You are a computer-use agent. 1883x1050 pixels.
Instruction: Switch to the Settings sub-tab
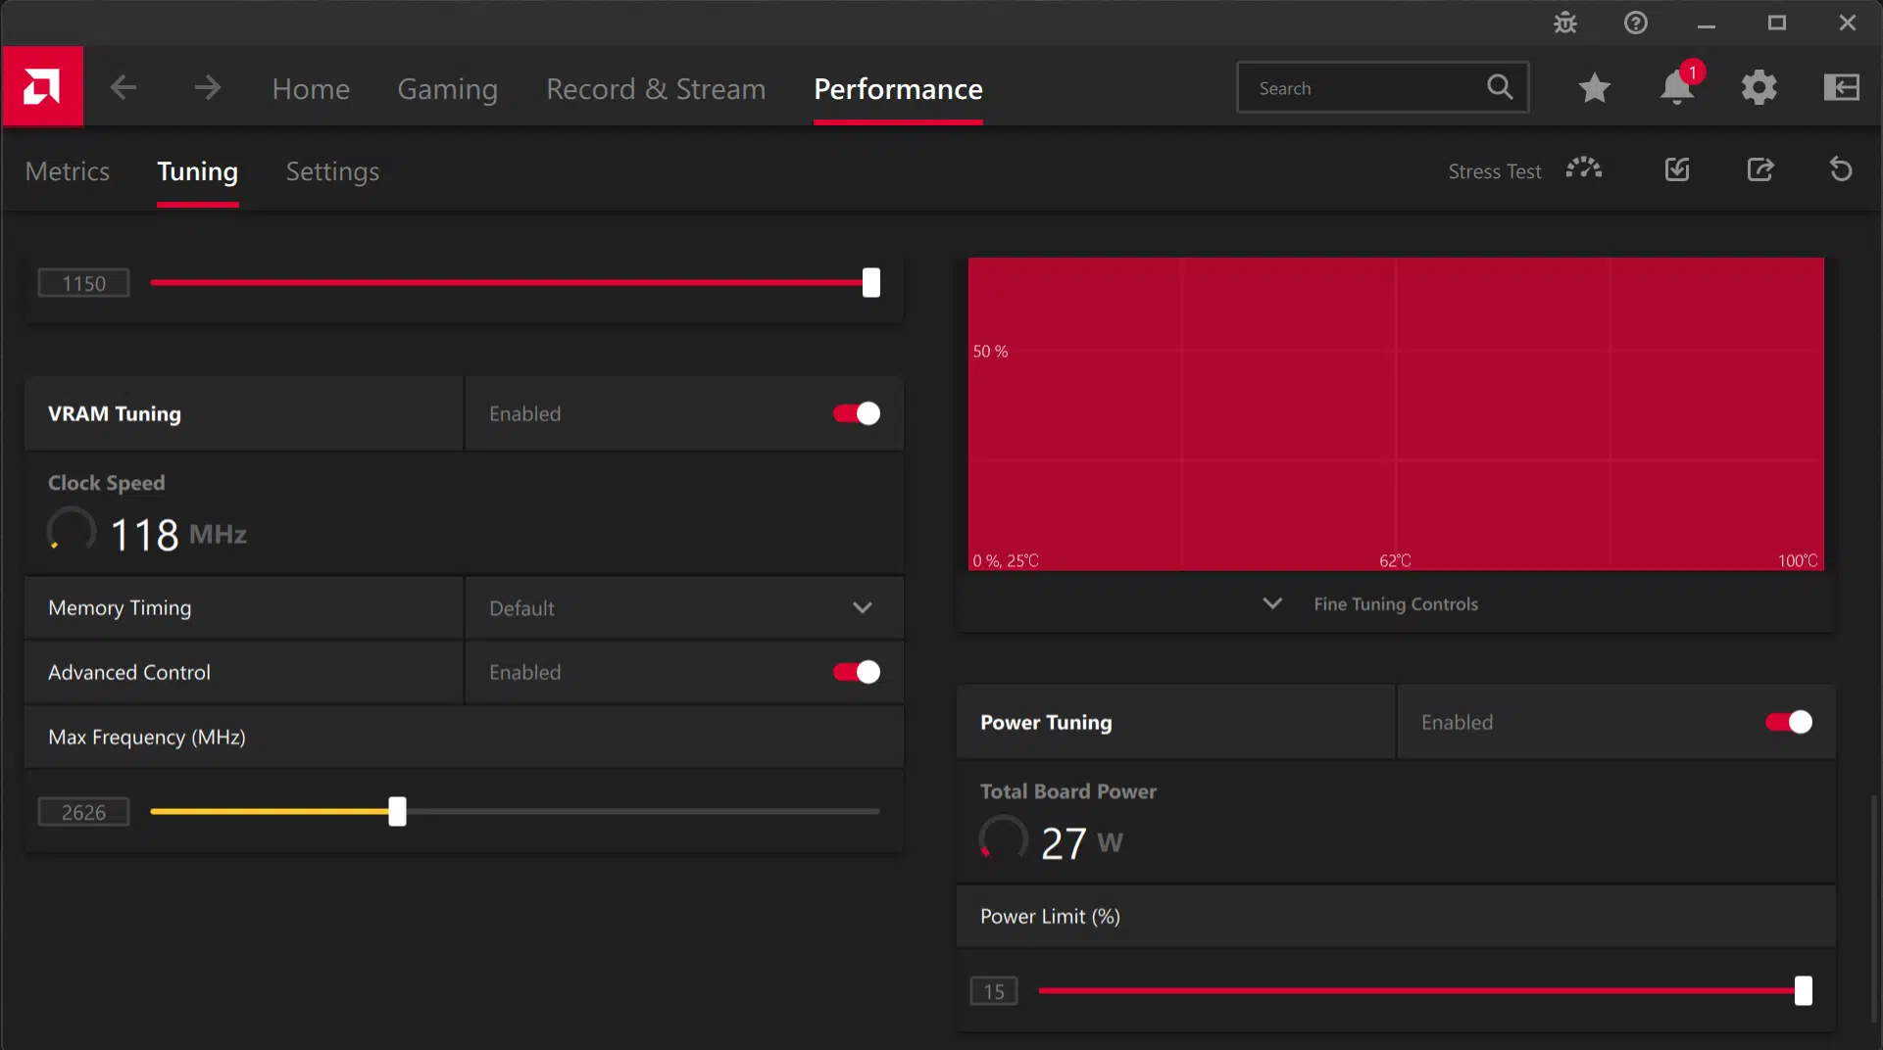(x=332, y=171)
